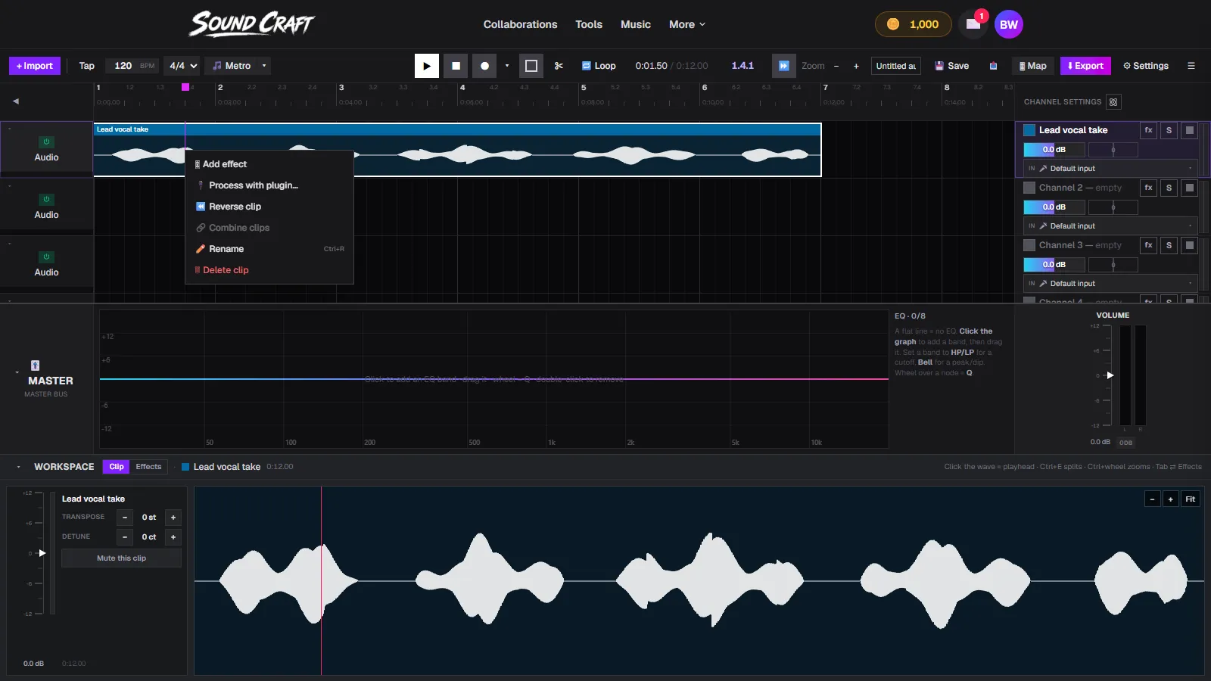Adjust the Channel 2 pan slider

coord(1113,207)
